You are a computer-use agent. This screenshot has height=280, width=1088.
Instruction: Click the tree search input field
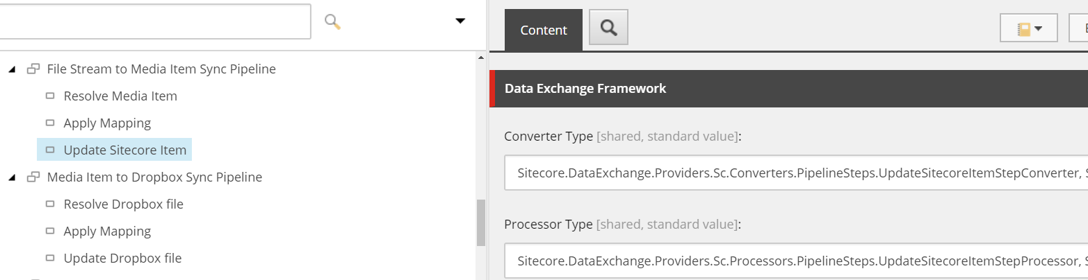(x=155, y=21)
